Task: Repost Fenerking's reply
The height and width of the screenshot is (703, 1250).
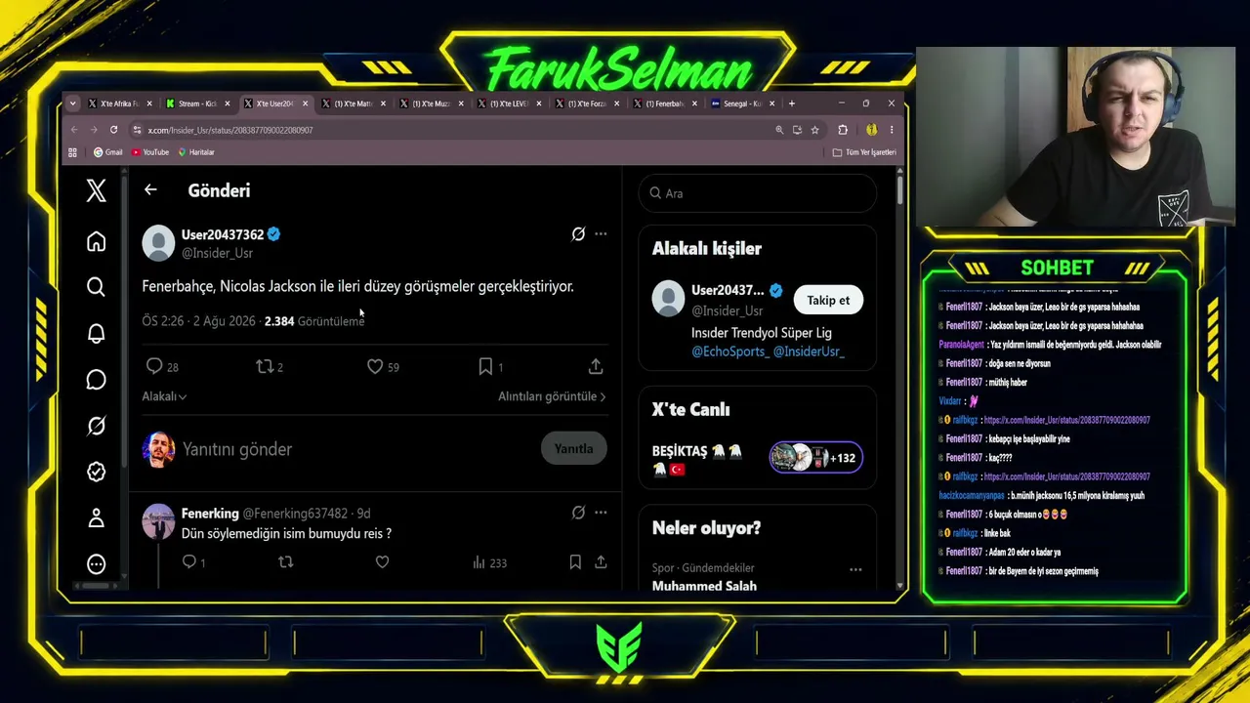Action: 286,562
